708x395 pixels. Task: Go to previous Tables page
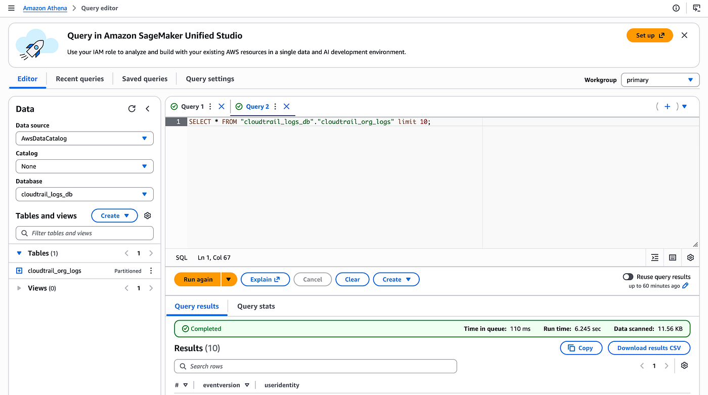[x=127, y=253]
